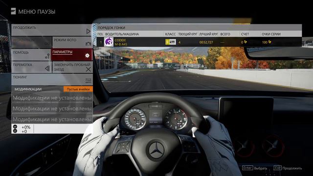Click the ВОДИТЕЛЬ/МАШИНА column header

coord(122,34)
